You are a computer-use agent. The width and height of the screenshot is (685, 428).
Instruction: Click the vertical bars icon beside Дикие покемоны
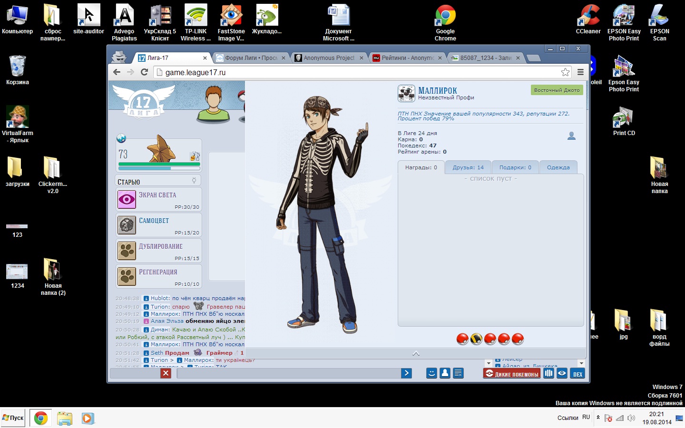pos(548,373)
